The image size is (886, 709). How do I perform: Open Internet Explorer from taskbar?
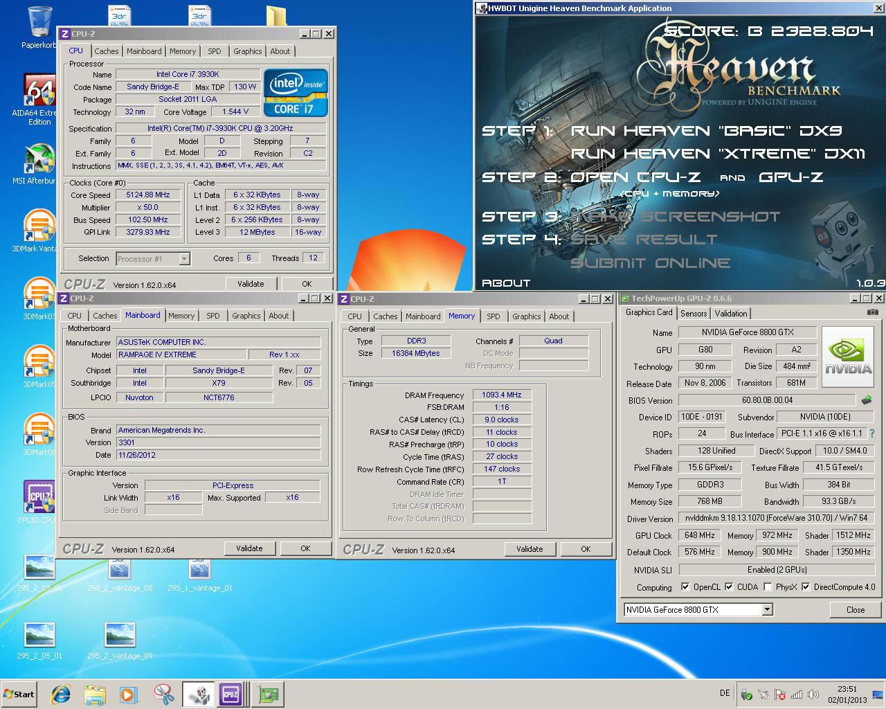tap(62, 694)
